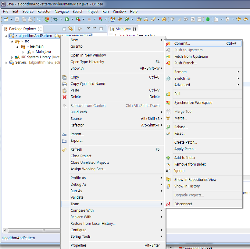Click Disconnect in Team submenu

pos(203,204)
